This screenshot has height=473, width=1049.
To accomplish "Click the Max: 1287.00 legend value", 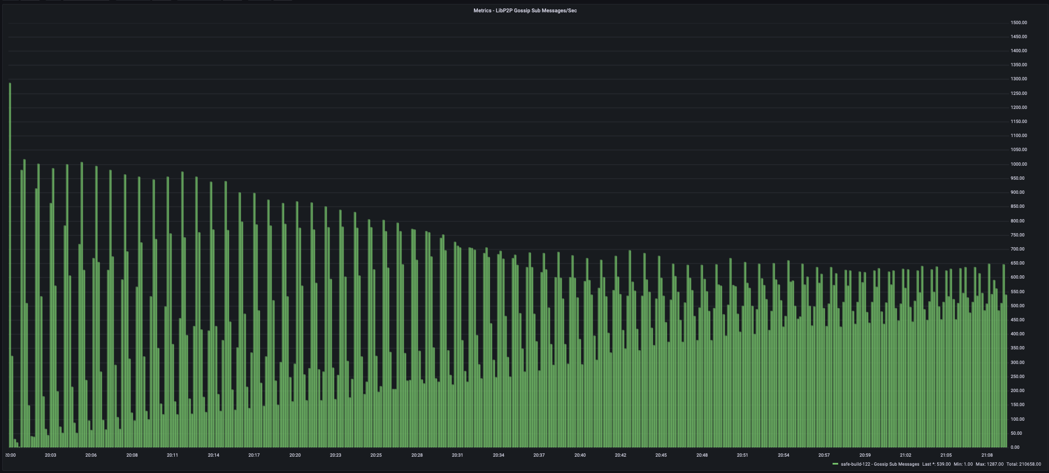I will 989,464.
